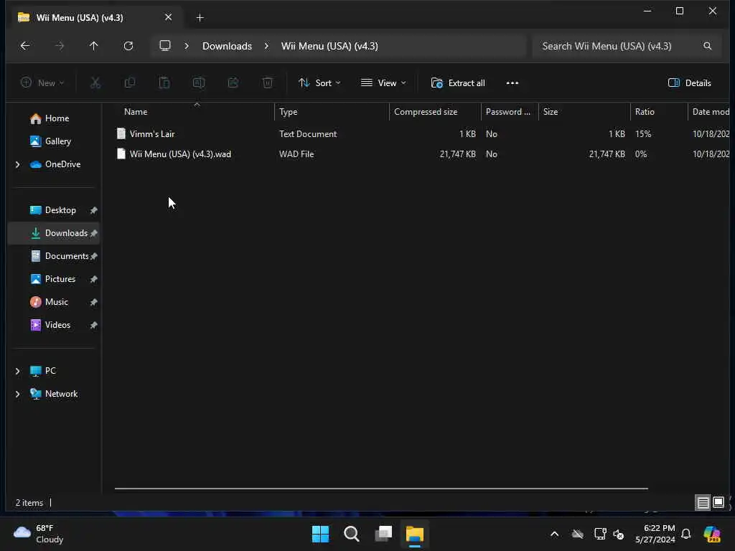This screenshot has height=551, width=735.
Task: Click the 21,747 KB compressed size cell
Action: point(457,154)
